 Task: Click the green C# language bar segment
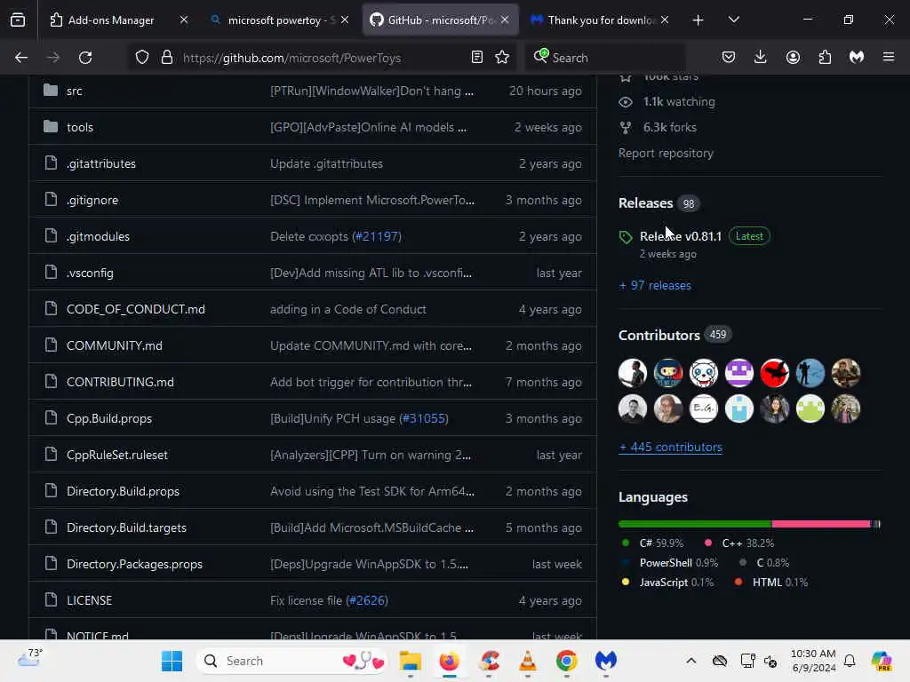695,524
